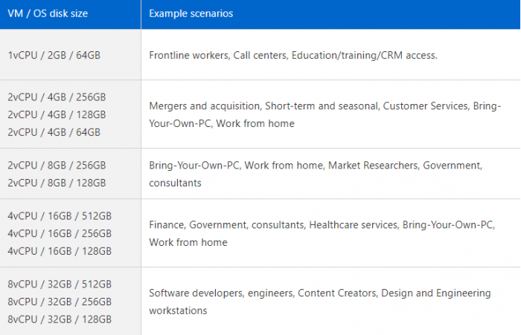Image resolution: width=521 pixels, height=335 pixels.
Task: Select the 8vCPU / 32GB / 512GB line
Action: [x=60, y=284]
